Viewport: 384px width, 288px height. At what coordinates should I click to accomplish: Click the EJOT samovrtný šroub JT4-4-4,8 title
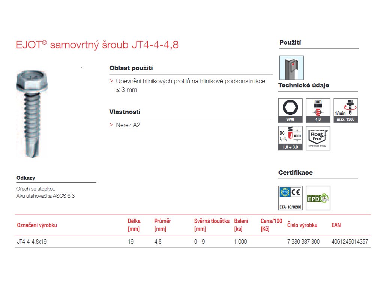[x=97, y=45]
